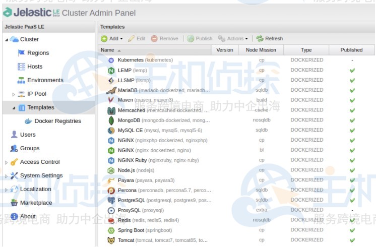Click the MongoDB leaf icon
The image size is (376, 247).
click(111, 120)
